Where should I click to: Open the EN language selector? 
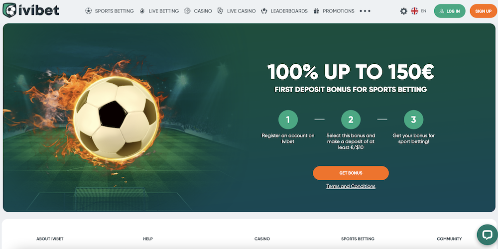click(x=423, y=11)
